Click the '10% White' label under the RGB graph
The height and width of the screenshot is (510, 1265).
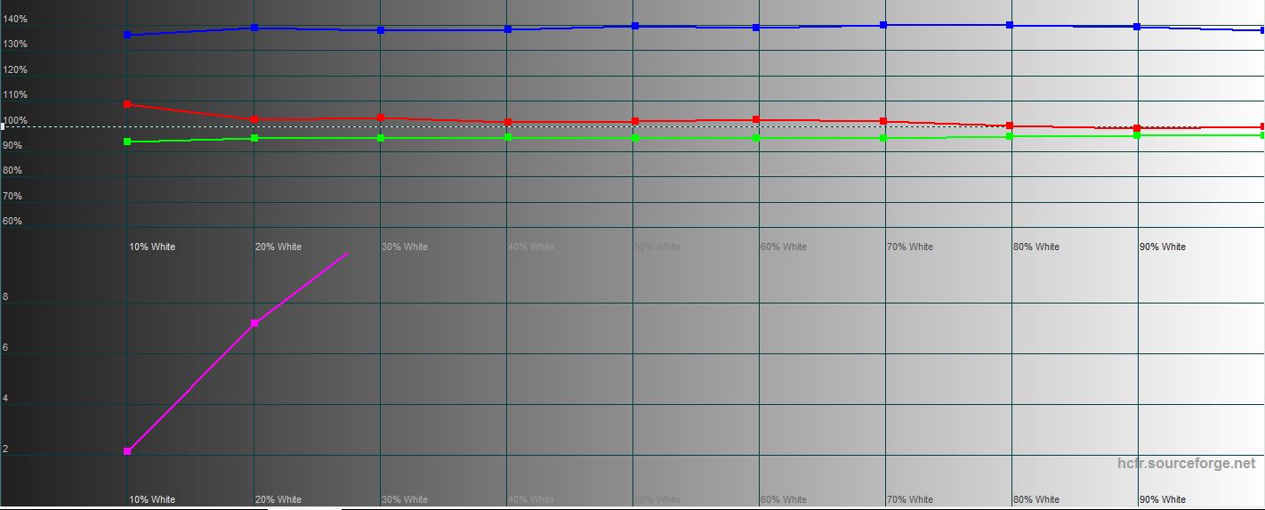tap(152, 247)
